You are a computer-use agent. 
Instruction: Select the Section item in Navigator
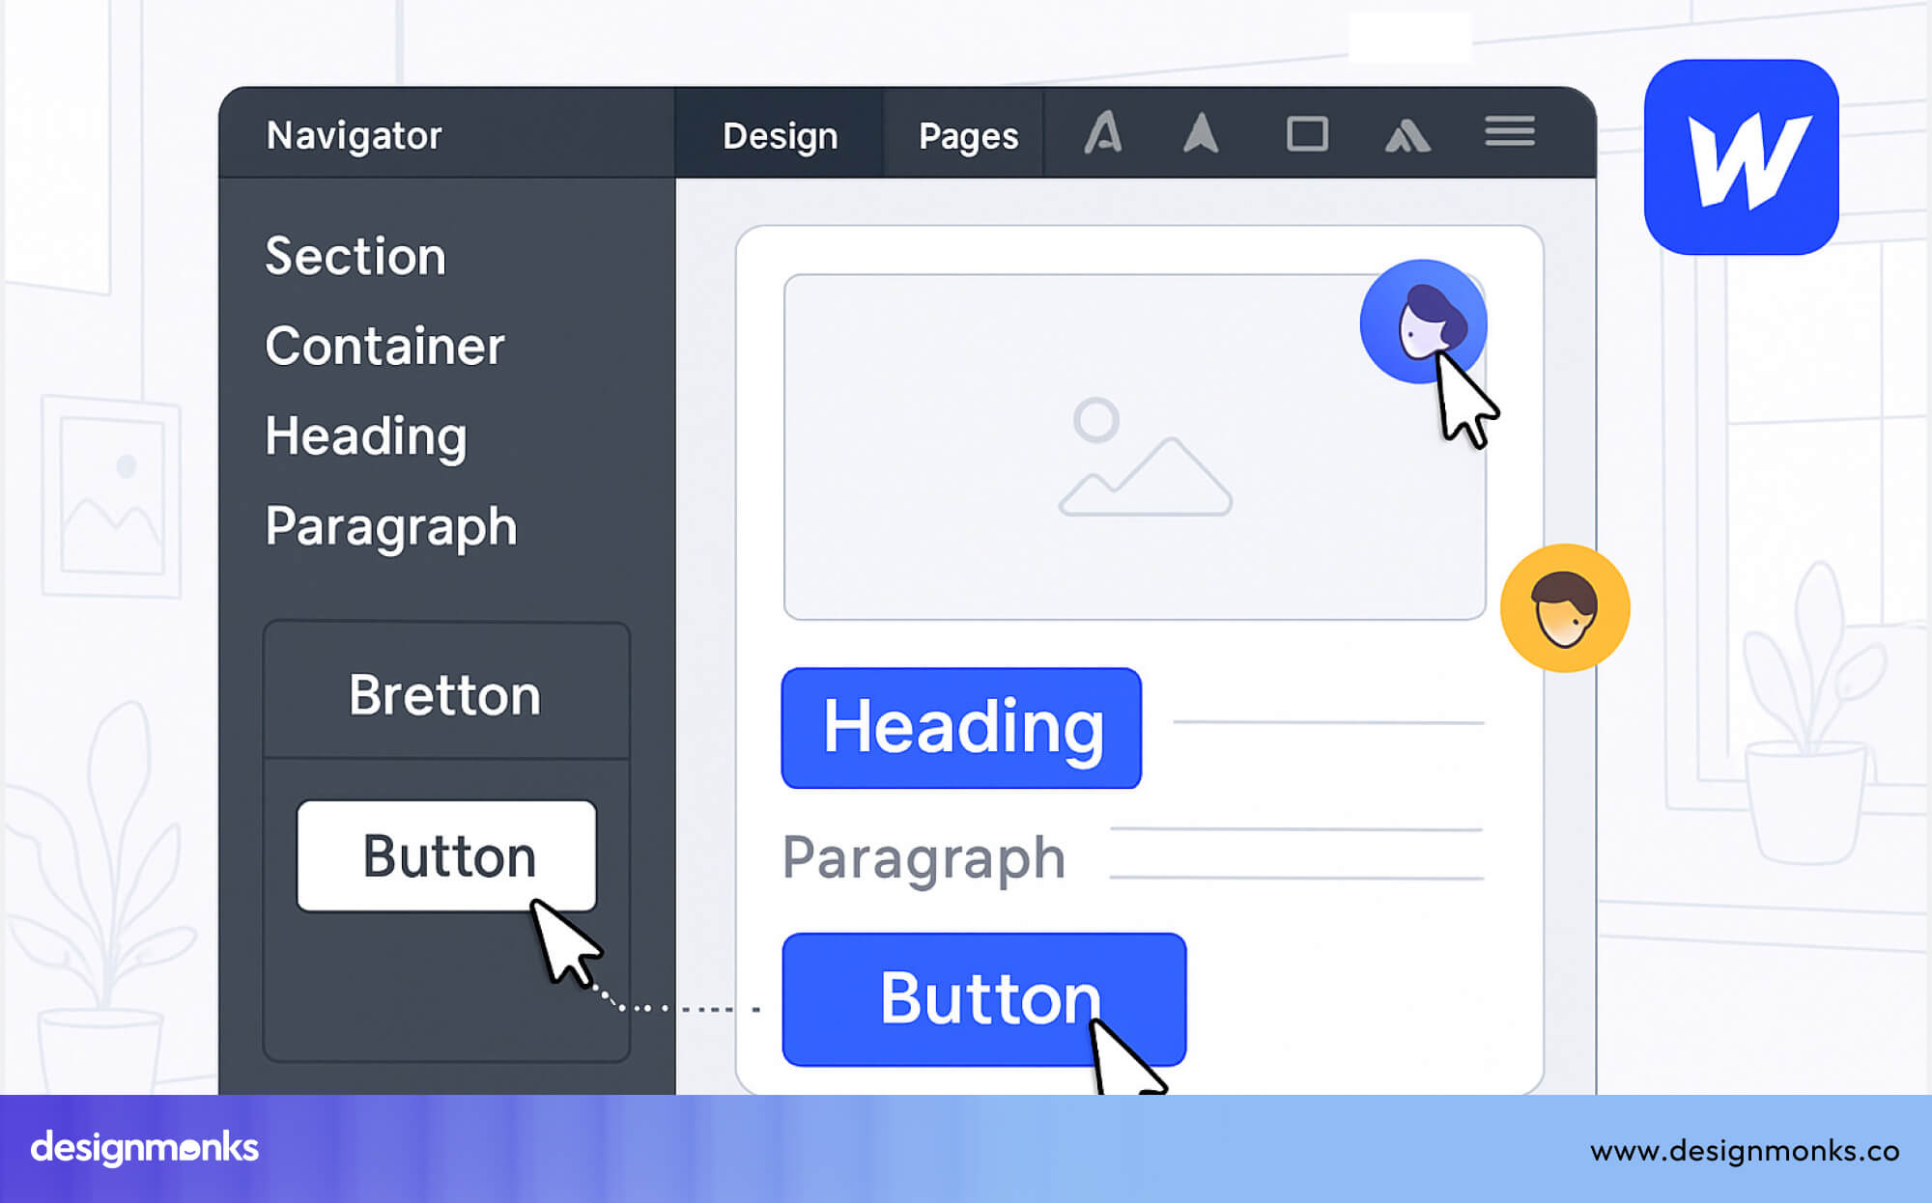click(355, 256)
